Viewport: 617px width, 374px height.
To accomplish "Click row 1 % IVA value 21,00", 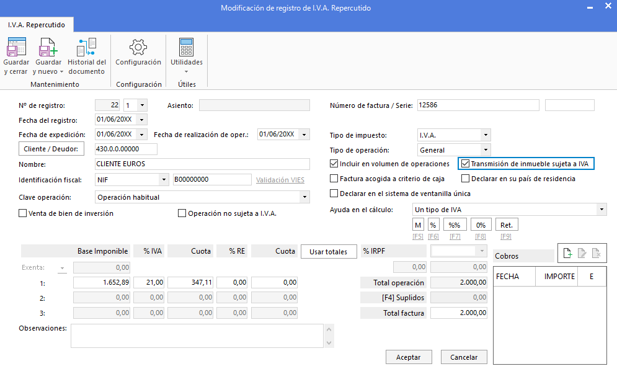I will [x=149, y=282].
